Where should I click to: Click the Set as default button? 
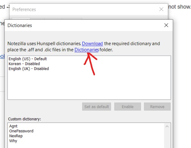[96, 106]
